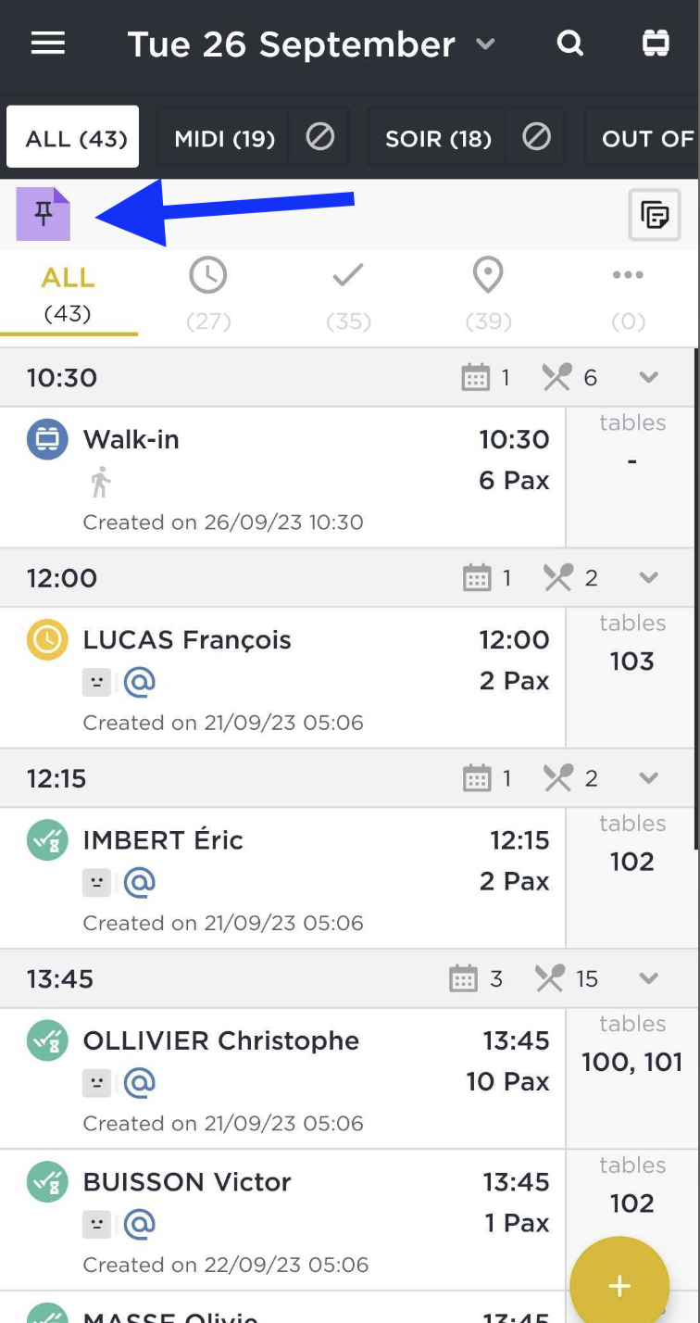This screenshot has height=1323, width=700.
Task: Filter by checkmark confirmed status tab
Action: click(348, 295)
